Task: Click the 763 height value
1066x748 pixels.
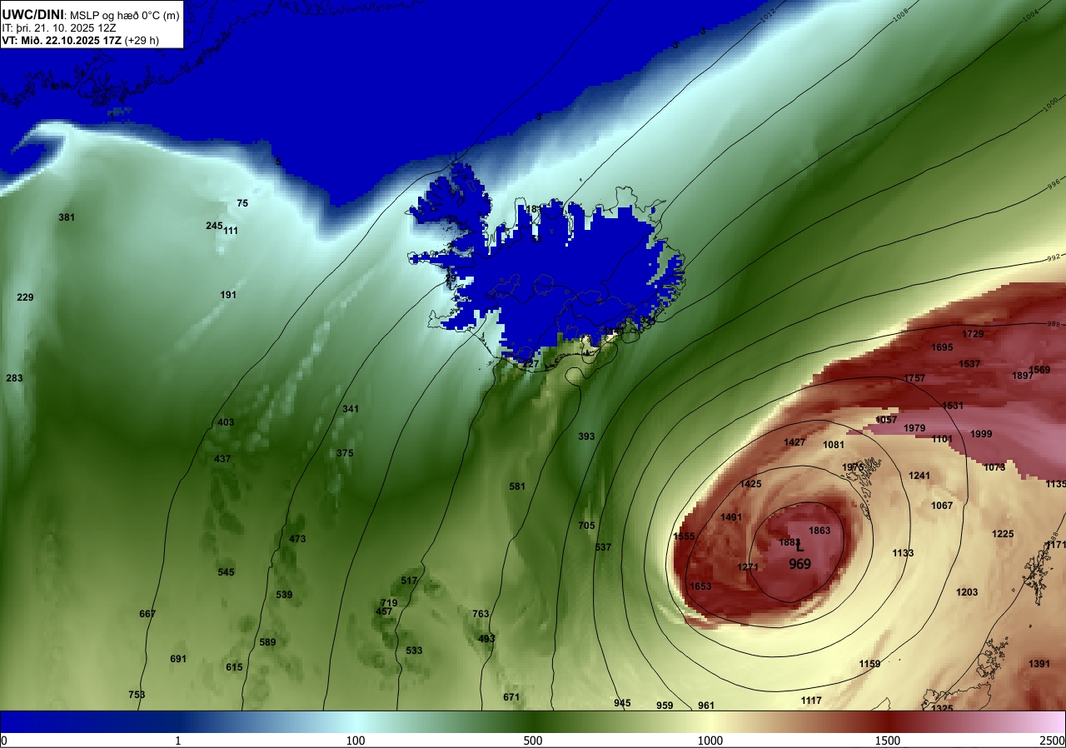Action: (481, 614)
